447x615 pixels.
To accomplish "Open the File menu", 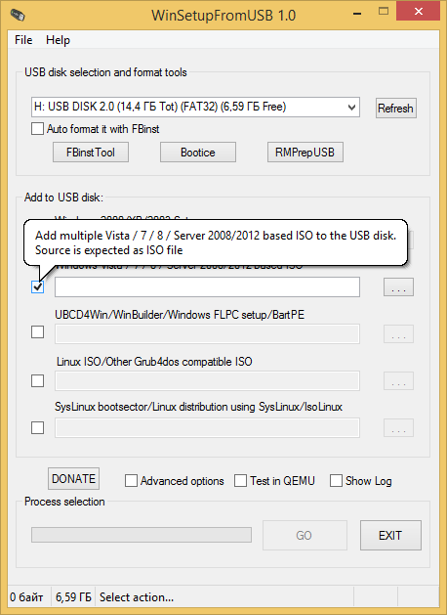I will (23, 40).
